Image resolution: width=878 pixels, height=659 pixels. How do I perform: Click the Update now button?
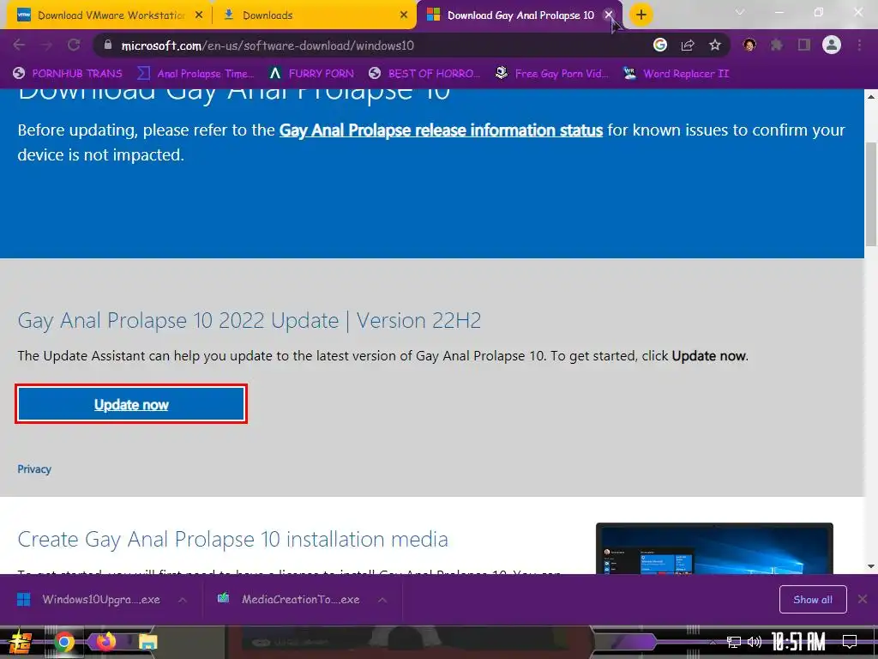tap(131, 404)
